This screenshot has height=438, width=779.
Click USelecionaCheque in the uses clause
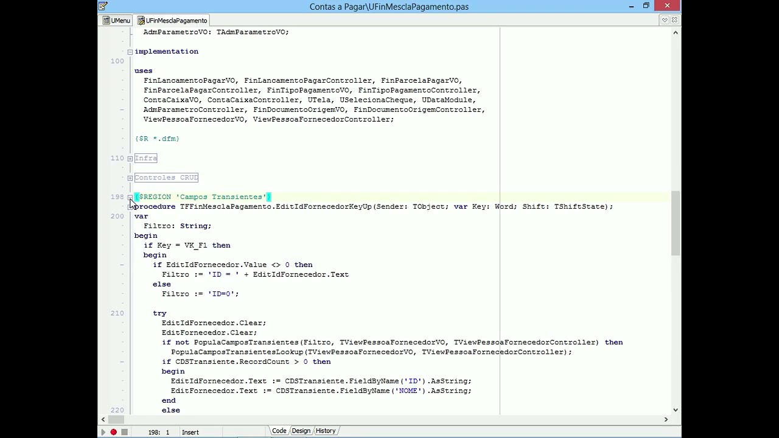click(x=376, y=100)
